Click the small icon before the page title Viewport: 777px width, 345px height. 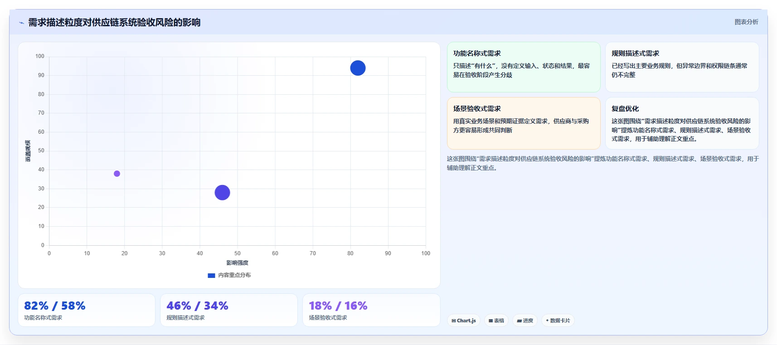tap(21, 23)
